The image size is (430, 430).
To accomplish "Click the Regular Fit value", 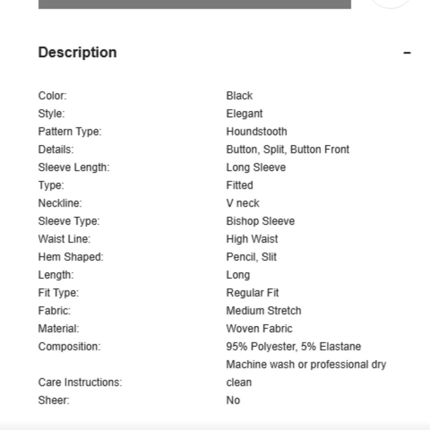I will pyautogui.click(x=252, y=293).
